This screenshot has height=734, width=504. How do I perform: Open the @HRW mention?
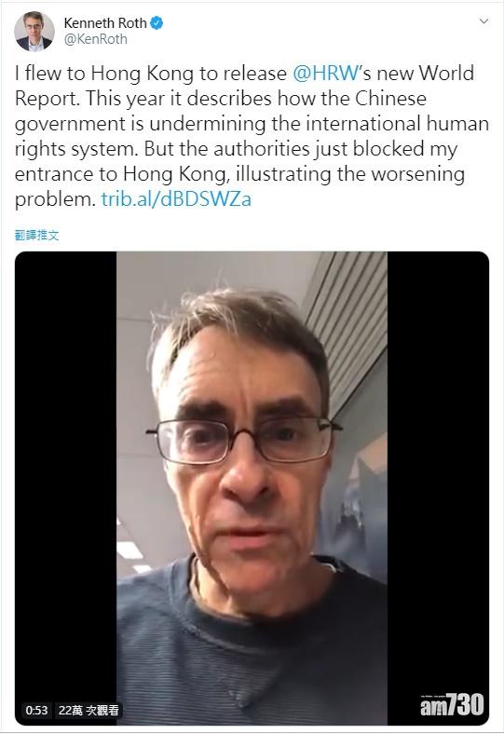coord(325,74)
